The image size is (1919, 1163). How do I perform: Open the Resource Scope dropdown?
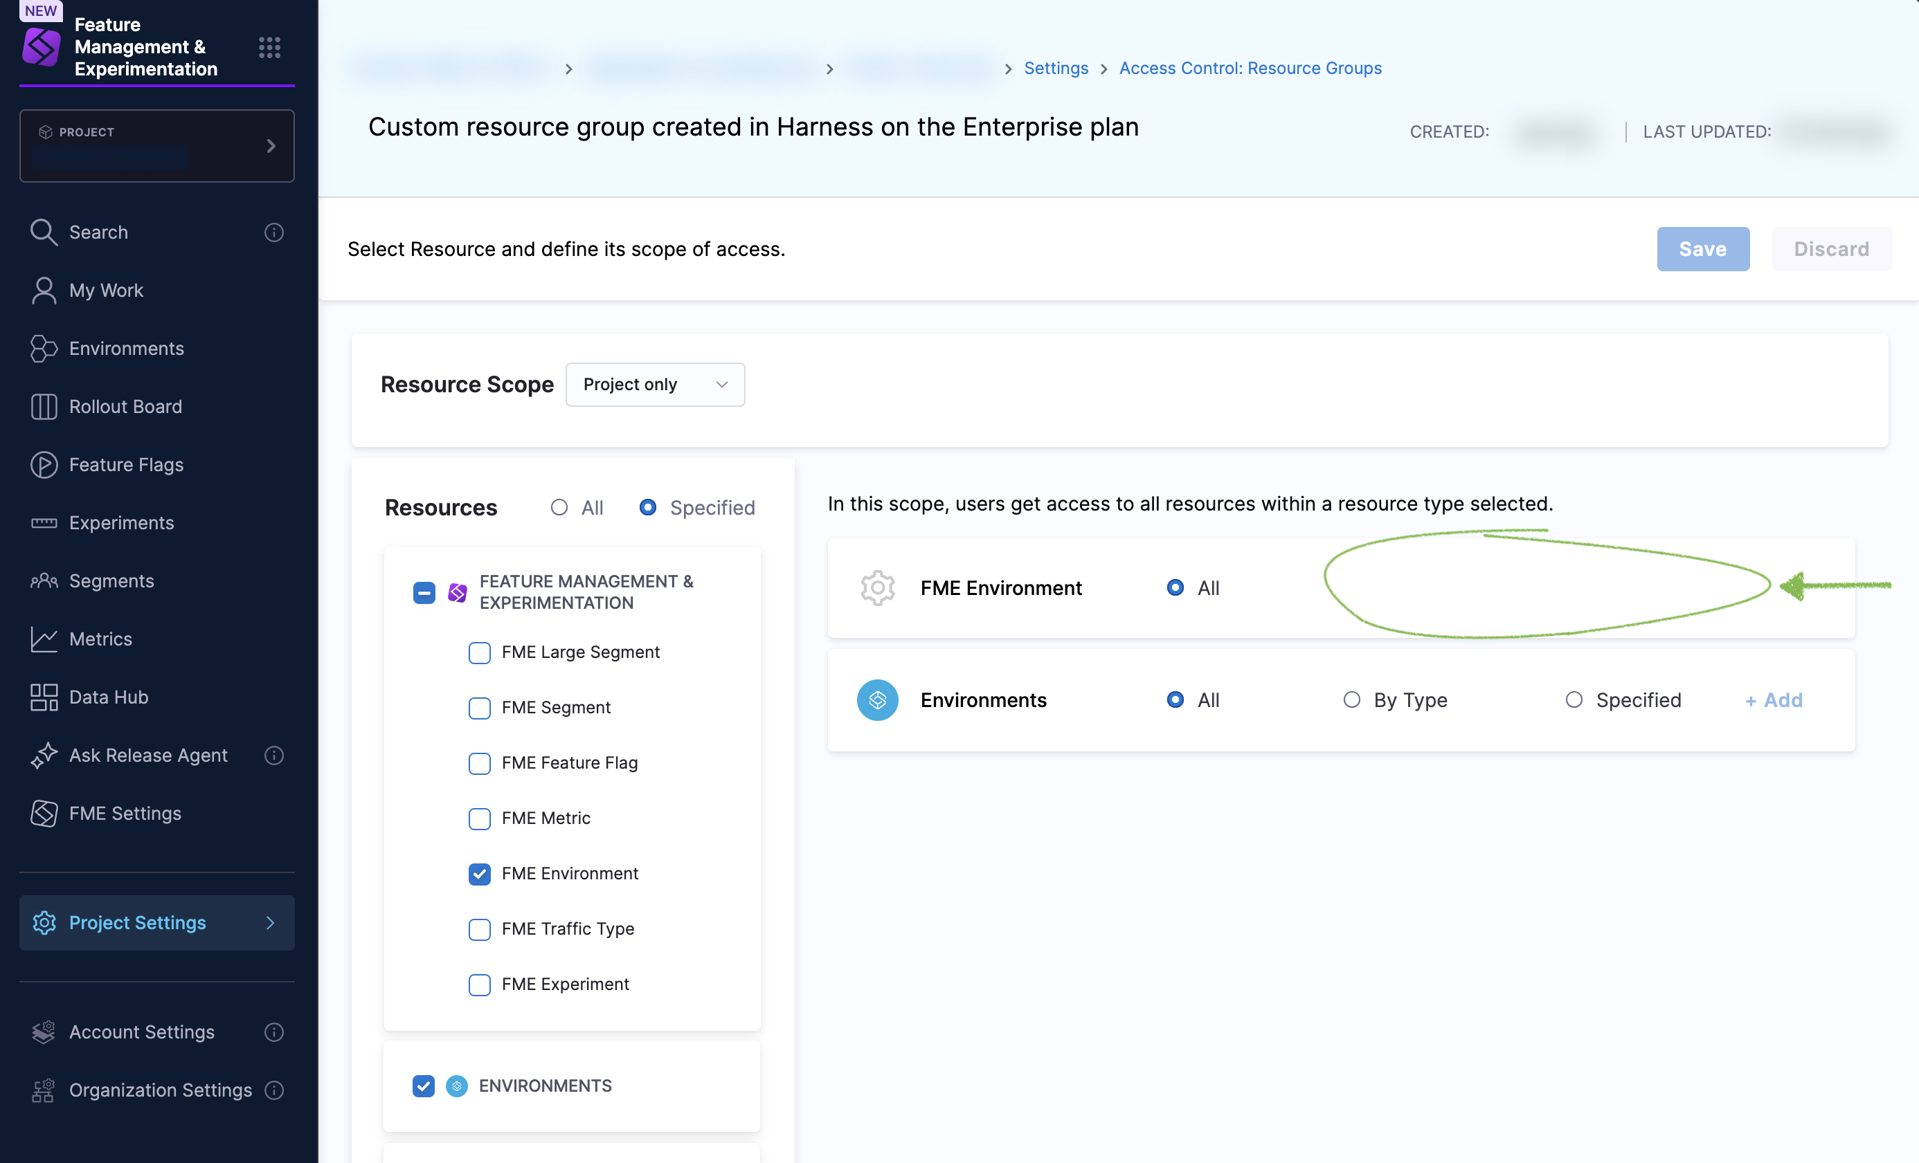tap(655, 385)
